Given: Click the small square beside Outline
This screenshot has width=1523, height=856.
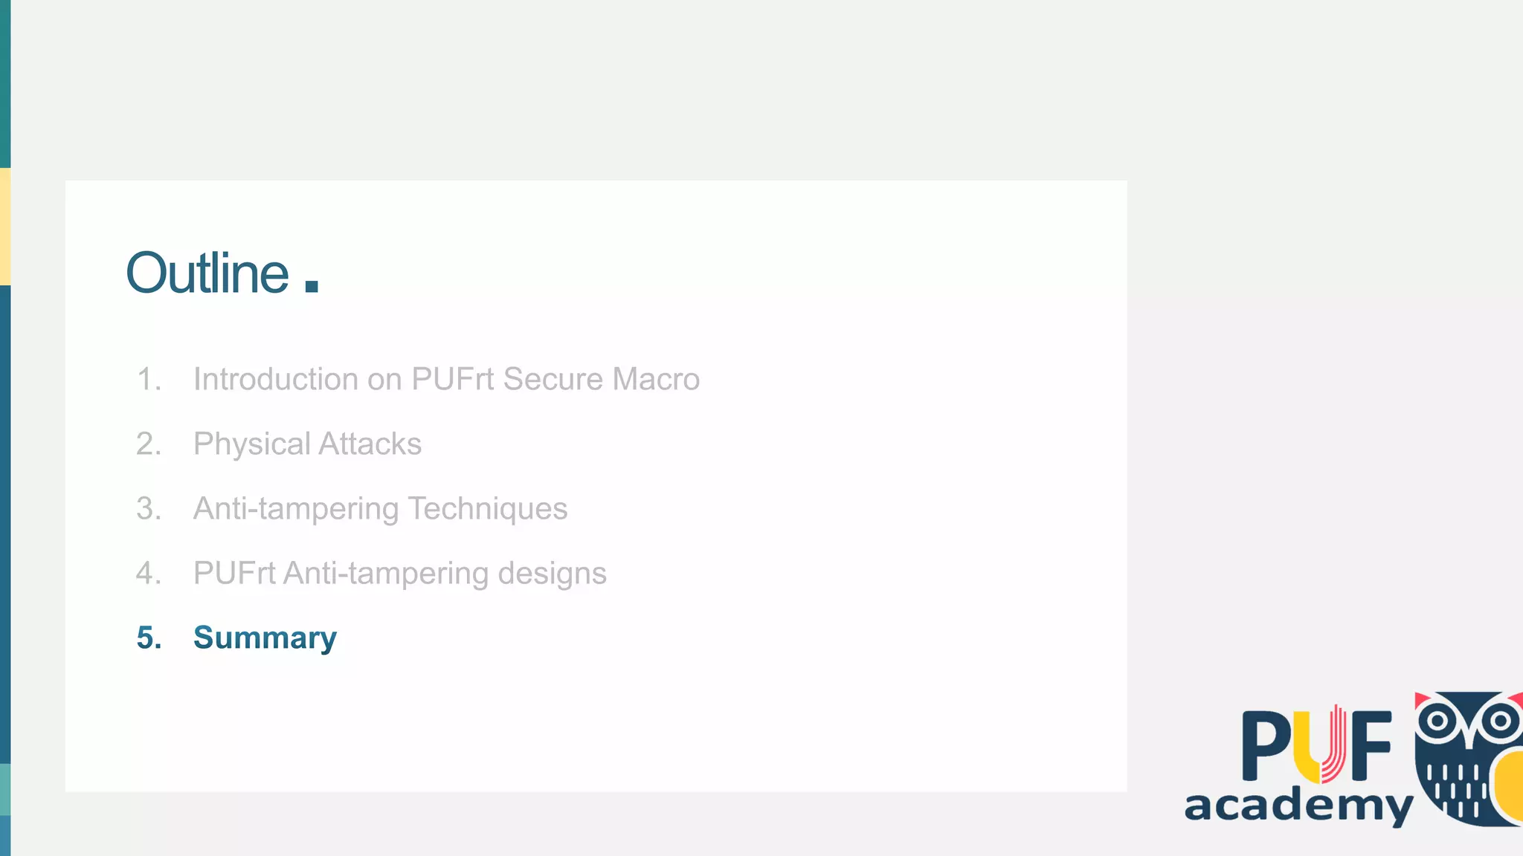Looking at the screenshot, I should pos(312,286).
